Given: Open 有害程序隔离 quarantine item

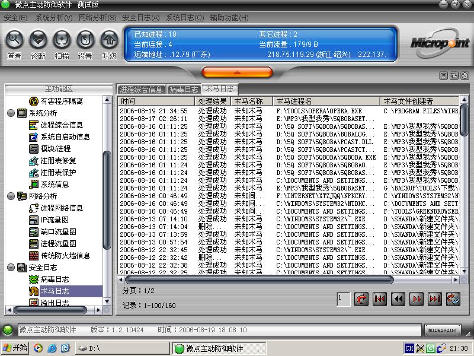Looking at the screenshot, I should click(x=56, y=101).
